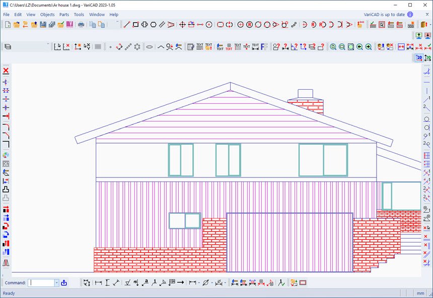Click the Mirror tool icon

(6, 263)
